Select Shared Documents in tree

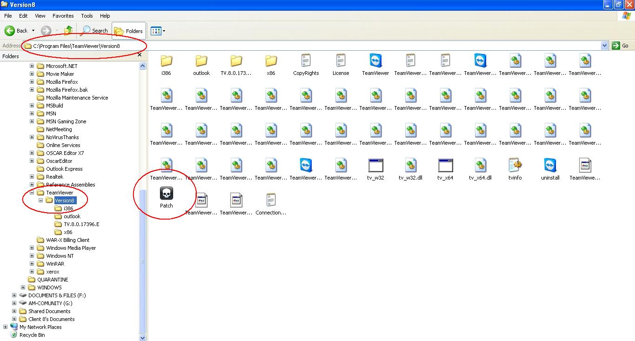[49, 311]
